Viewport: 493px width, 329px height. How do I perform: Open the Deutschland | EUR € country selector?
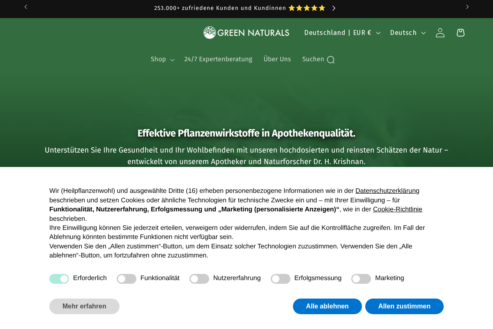point(342,32)
